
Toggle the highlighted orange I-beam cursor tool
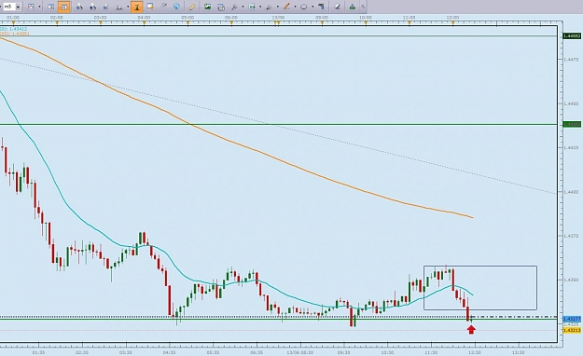click(137, 7)
